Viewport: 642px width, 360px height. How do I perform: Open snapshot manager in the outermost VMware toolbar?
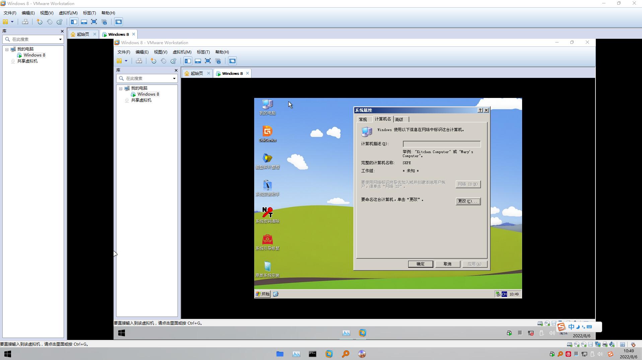coord(60,22)
